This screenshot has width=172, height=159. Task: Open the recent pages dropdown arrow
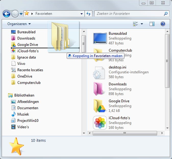(21, 14)
